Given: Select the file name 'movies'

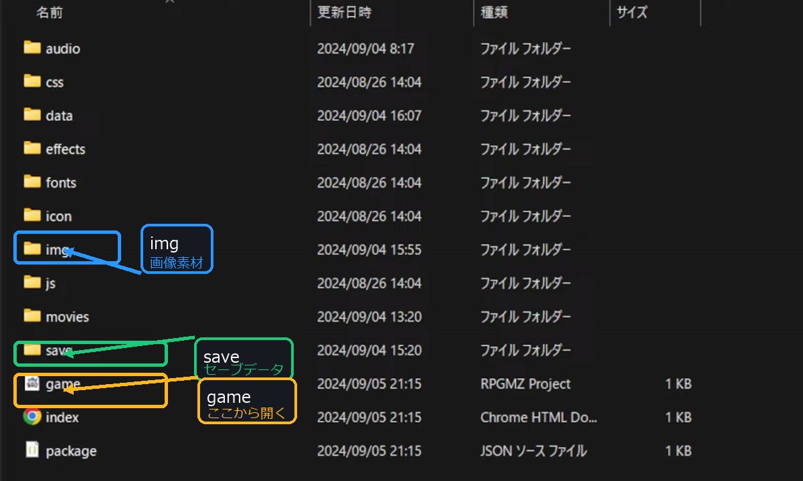Looking at the screenshot, I should 68,317.
